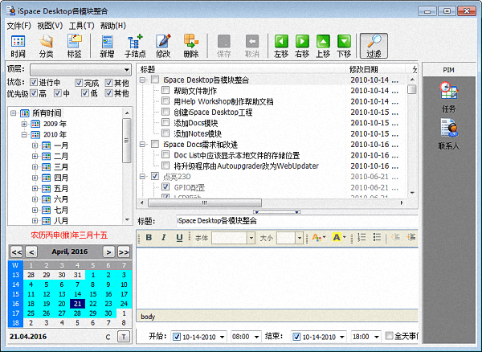482x352 pixels.
Task: Uncheck the 高 priority checkbox
Action: (x=34, y=93)
